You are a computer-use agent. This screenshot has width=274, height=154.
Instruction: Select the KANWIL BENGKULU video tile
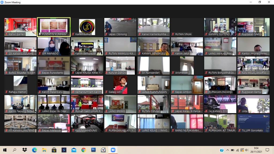[x=154, y=46]
